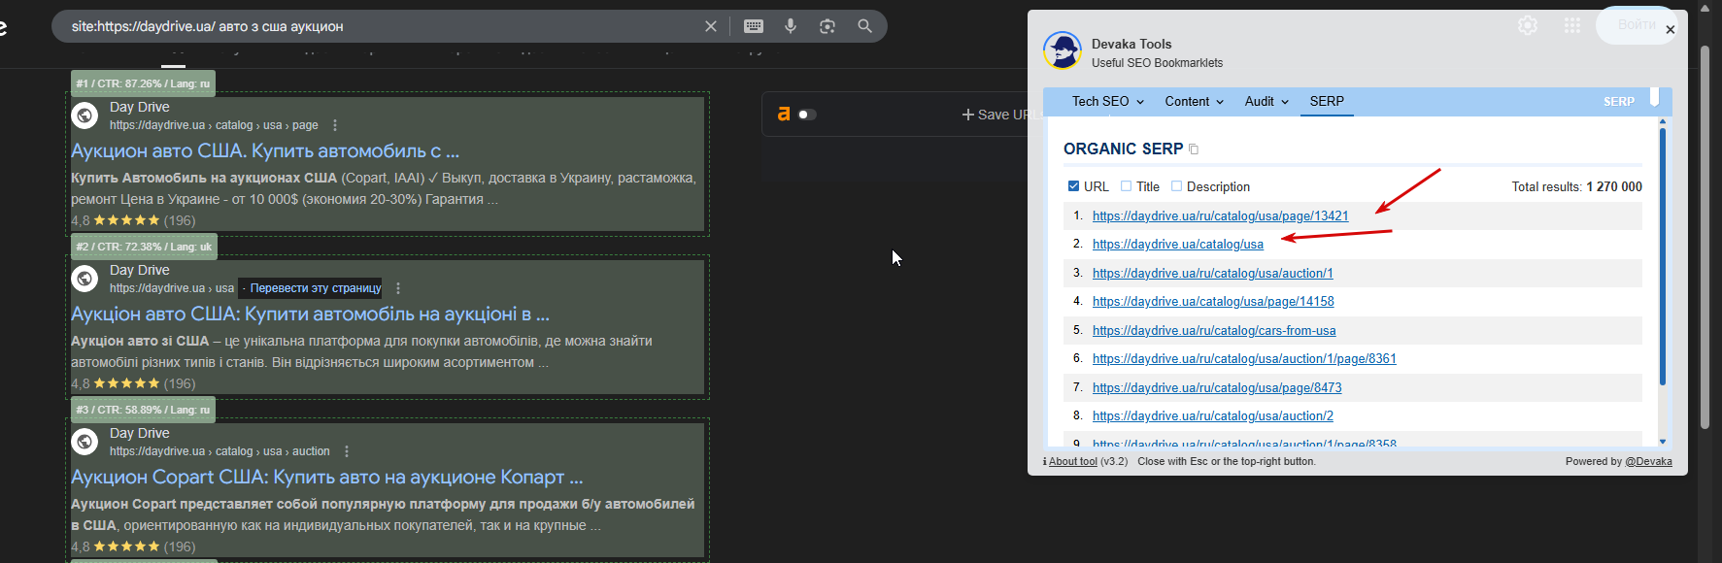Screen dimensions: 1722x563
Task: Copy the ORGANIC SERP list icon
Action: 1194,149
